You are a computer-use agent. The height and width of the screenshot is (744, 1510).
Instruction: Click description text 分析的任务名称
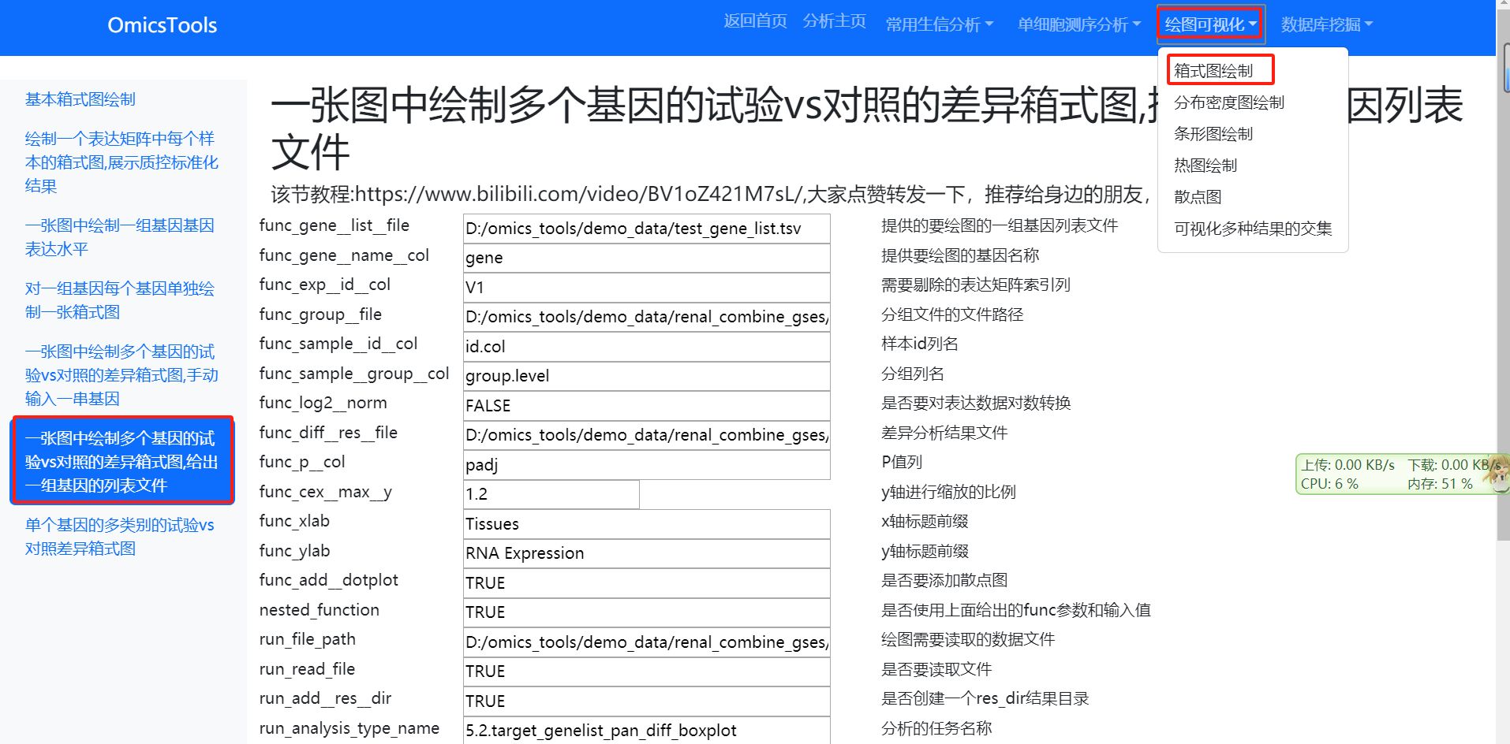point(936,728)
